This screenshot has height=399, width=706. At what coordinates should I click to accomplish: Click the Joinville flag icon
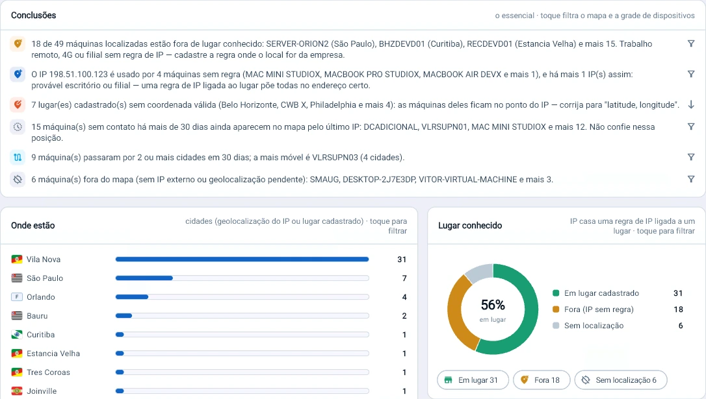tap(17, 391)
